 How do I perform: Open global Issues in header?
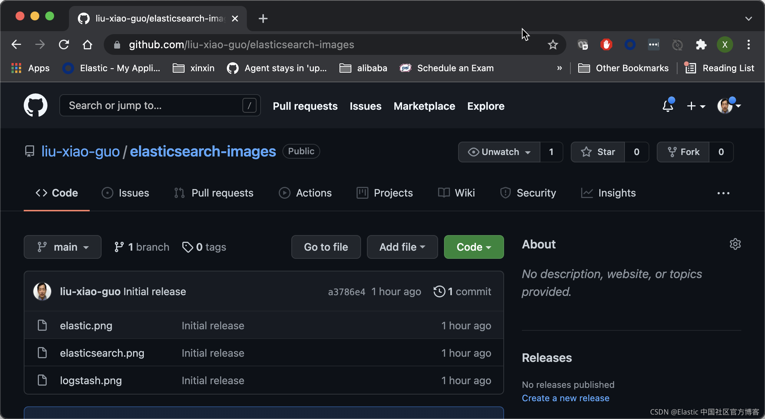(x=365, y=106)
